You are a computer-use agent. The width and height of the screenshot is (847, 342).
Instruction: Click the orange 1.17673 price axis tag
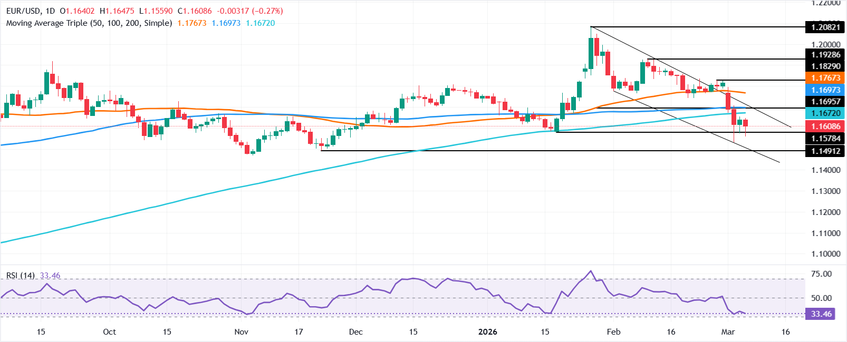(x=825, y=78)
